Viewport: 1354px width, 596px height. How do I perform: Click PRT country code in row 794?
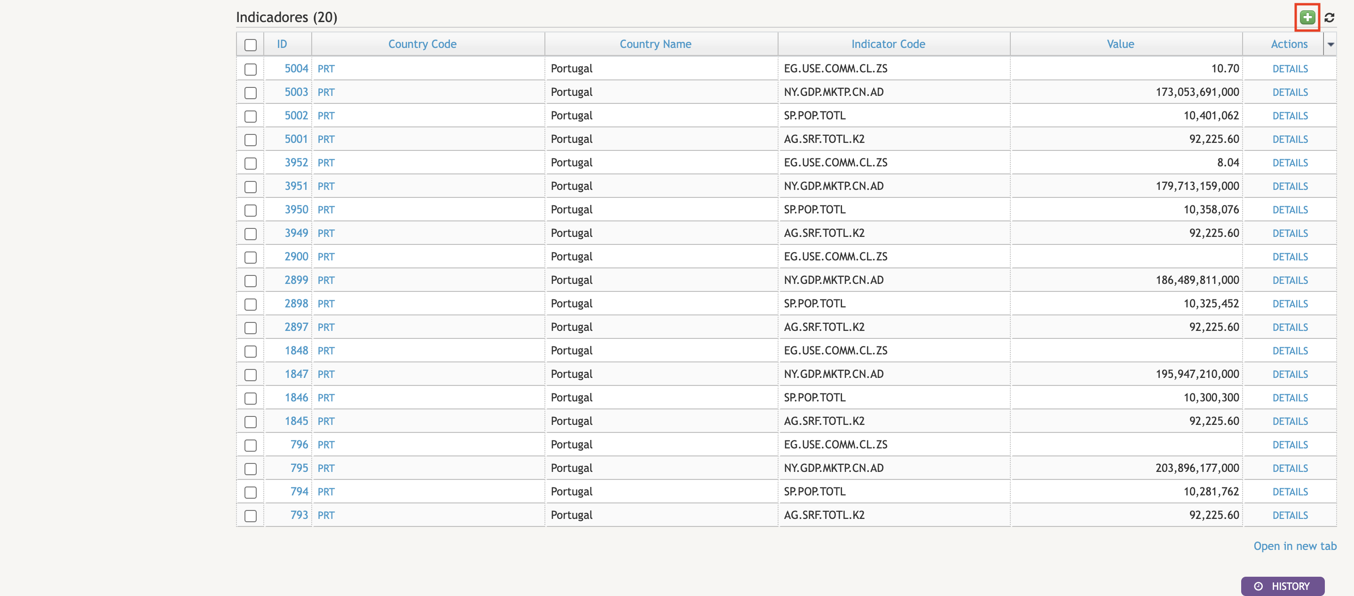pos(326,492)
